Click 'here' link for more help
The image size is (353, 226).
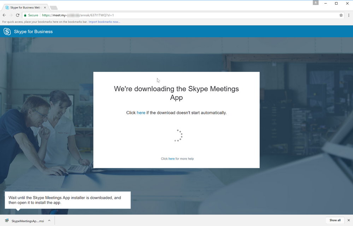[x=171, y=159]
